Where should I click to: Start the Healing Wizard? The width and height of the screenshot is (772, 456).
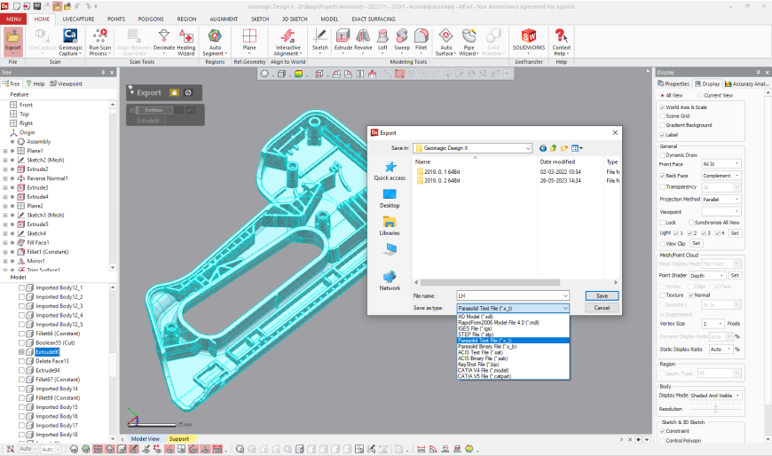tap(186, 42)
